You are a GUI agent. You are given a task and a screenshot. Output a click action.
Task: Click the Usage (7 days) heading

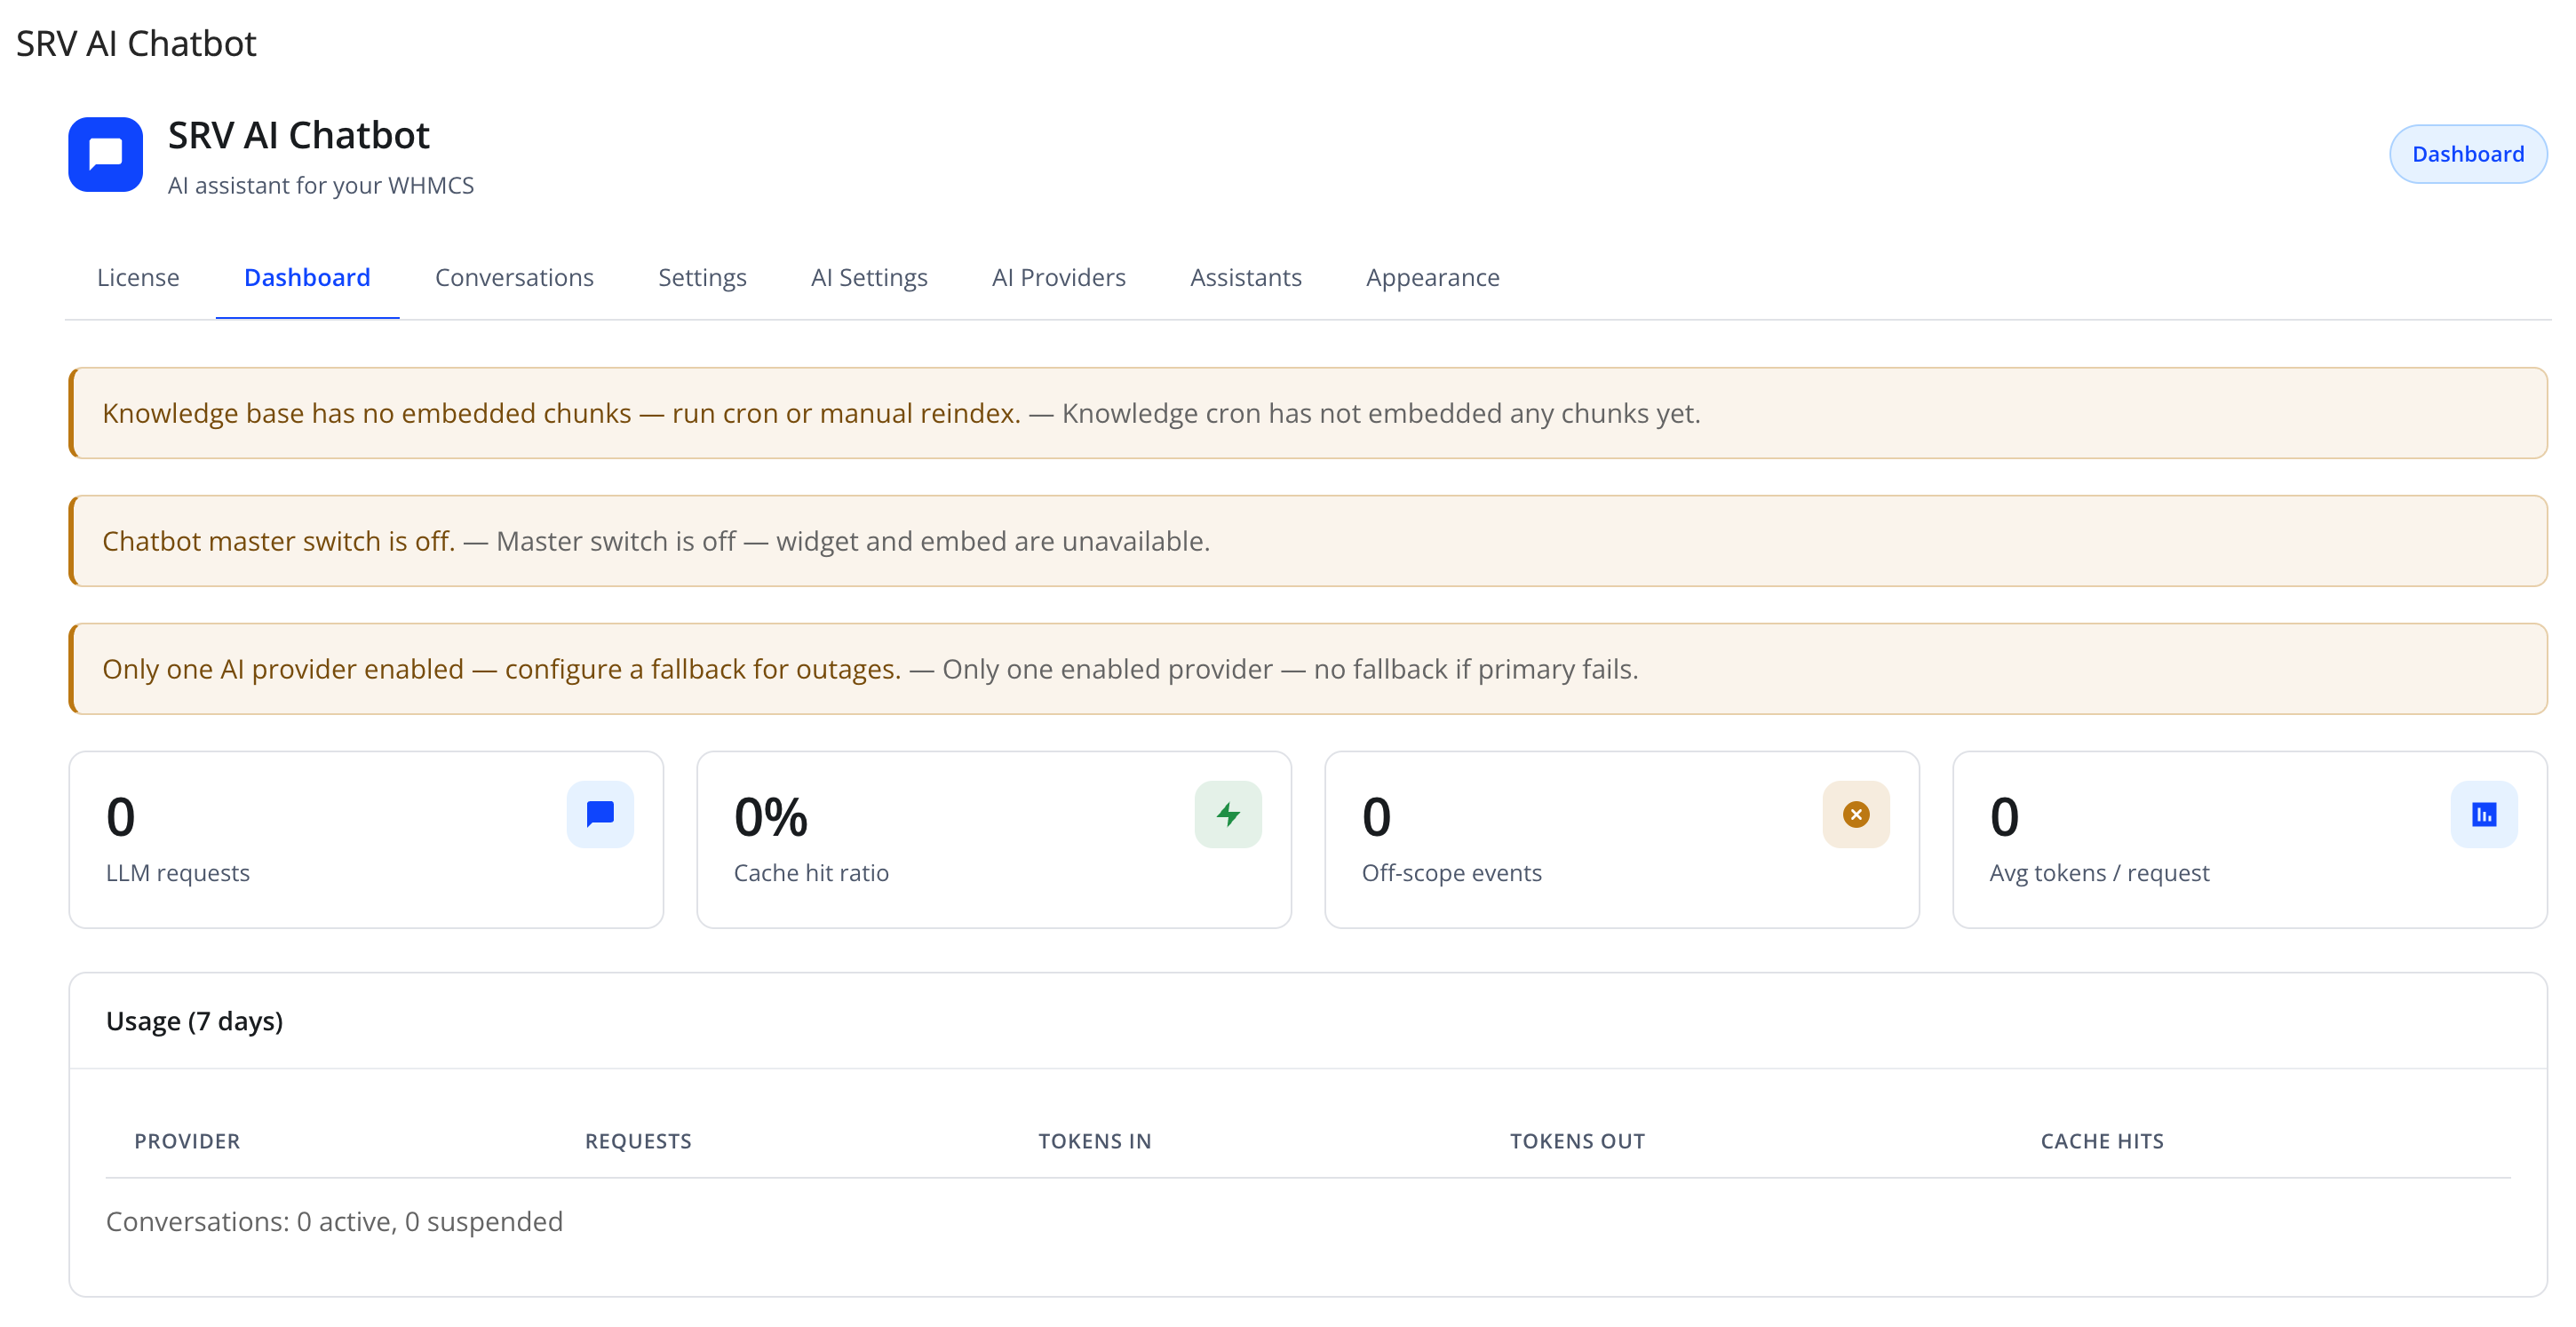coord(194,1021)
